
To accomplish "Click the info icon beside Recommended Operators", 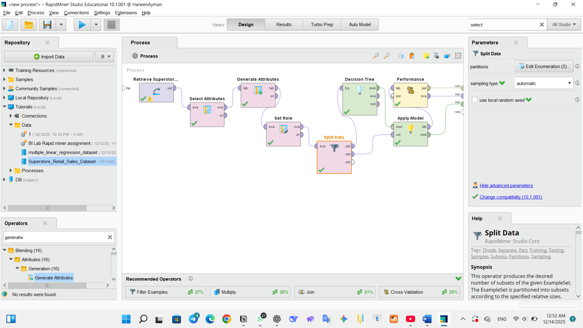I will pyautogui.click(x=190, y=278).
